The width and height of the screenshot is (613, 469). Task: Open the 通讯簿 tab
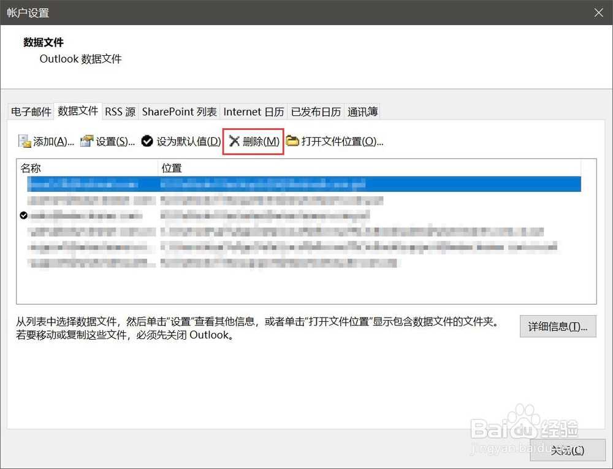pos(362,112)
